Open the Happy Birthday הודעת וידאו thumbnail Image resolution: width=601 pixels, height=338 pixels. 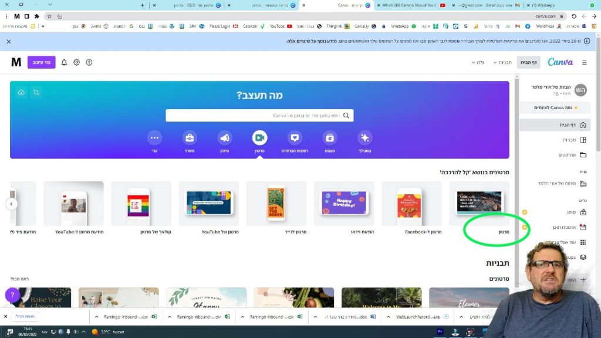(x=344, y=204)
